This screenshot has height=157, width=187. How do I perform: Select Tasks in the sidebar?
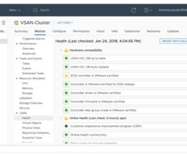pos(26,64)
